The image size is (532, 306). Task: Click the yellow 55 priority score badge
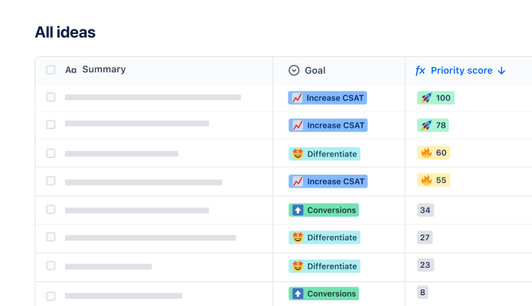[434, 180]
